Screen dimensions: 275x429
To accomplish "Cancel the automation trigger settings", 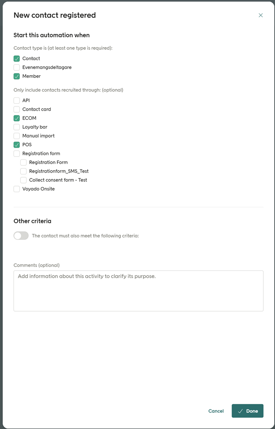I will click(216, 411).
